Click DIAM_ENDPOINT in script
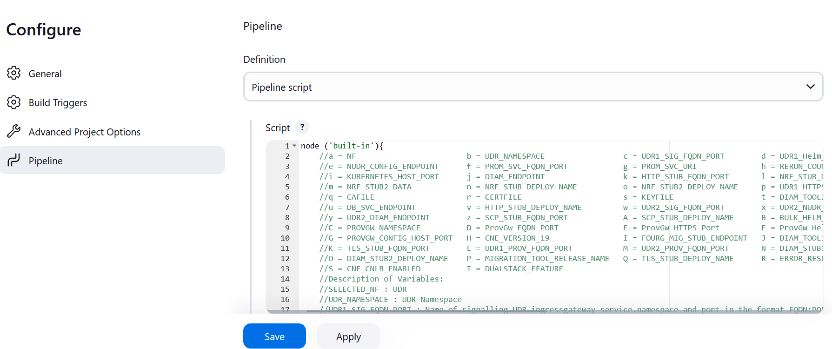 [514, 176]
